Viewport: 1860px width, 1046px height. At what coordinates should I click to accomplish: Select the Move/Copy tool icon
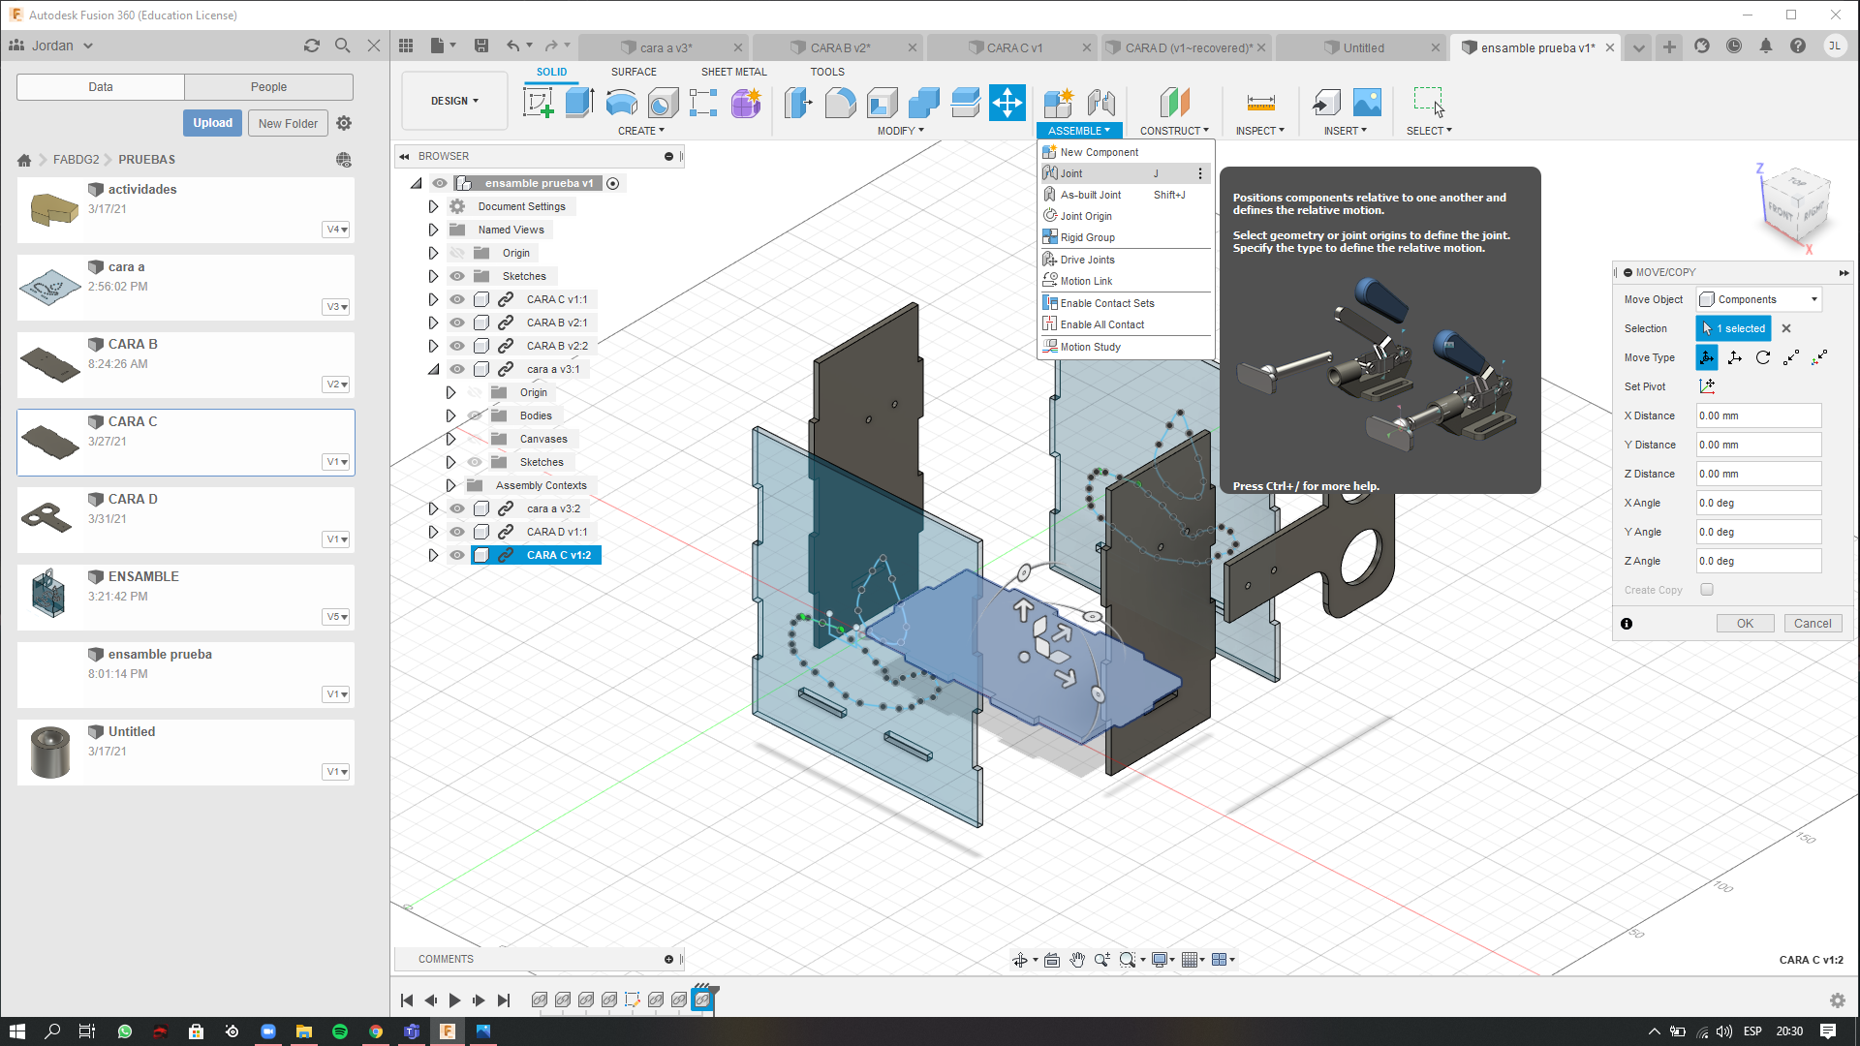(1007, 102)
